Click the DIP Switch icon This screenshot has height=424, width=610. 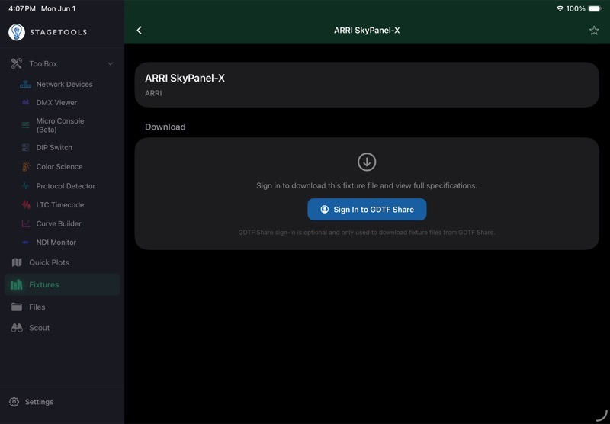coord(25,147)
